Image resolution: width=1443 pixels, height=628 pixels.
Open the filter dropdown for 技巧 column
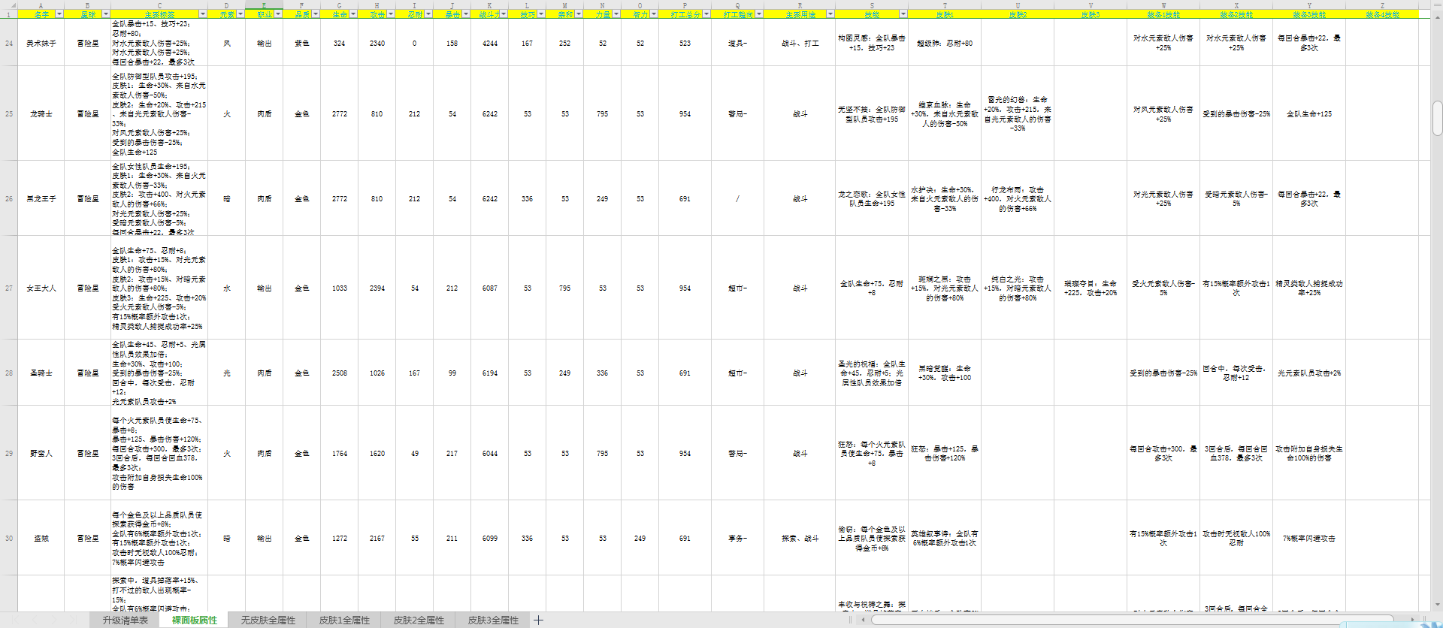(540, 14)
